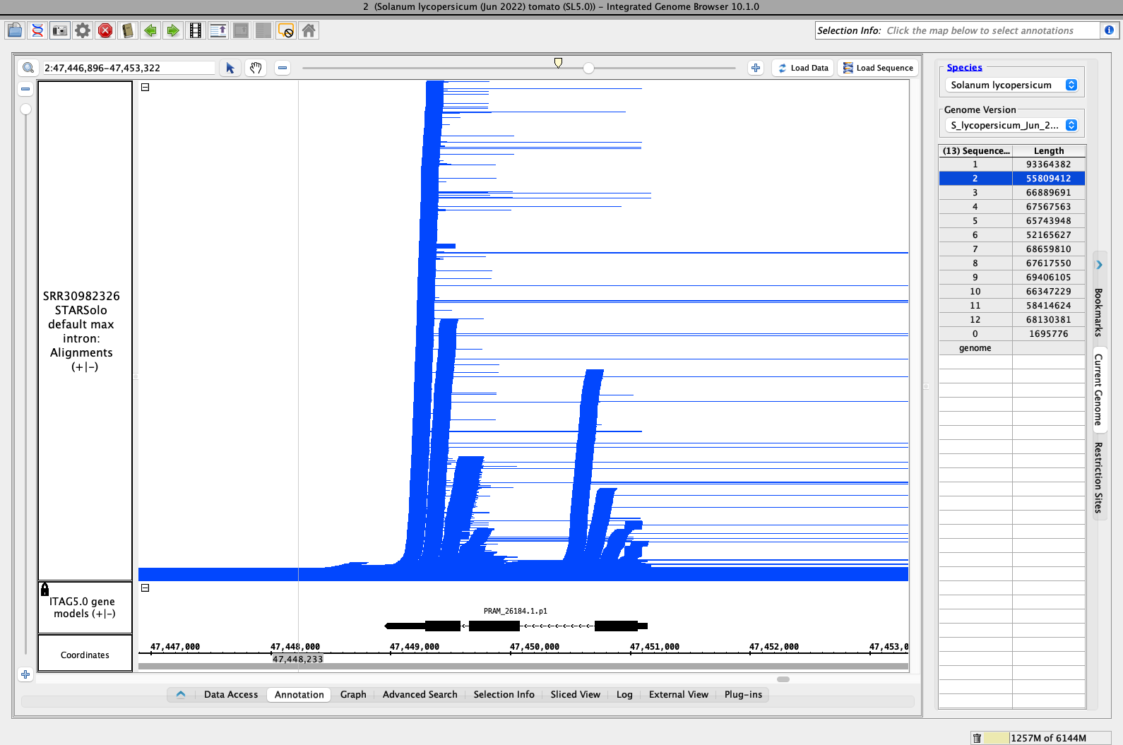This screenshot has height=745, width=1123.
Task: Go to the home screen icon
Action: tap(309, 30)
